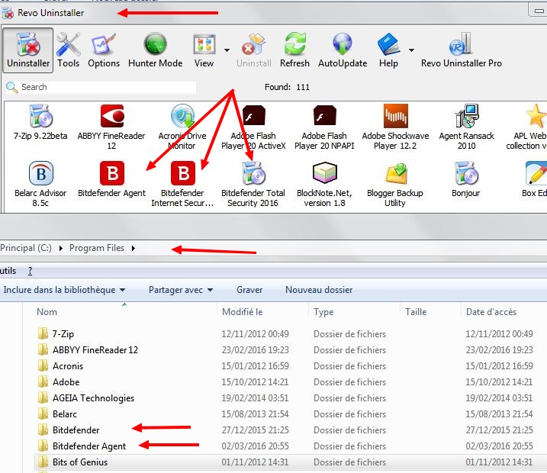Sort by Type column header
This screenshot has height=473, width=547.
pyautogui.click(x=323, y=312)
